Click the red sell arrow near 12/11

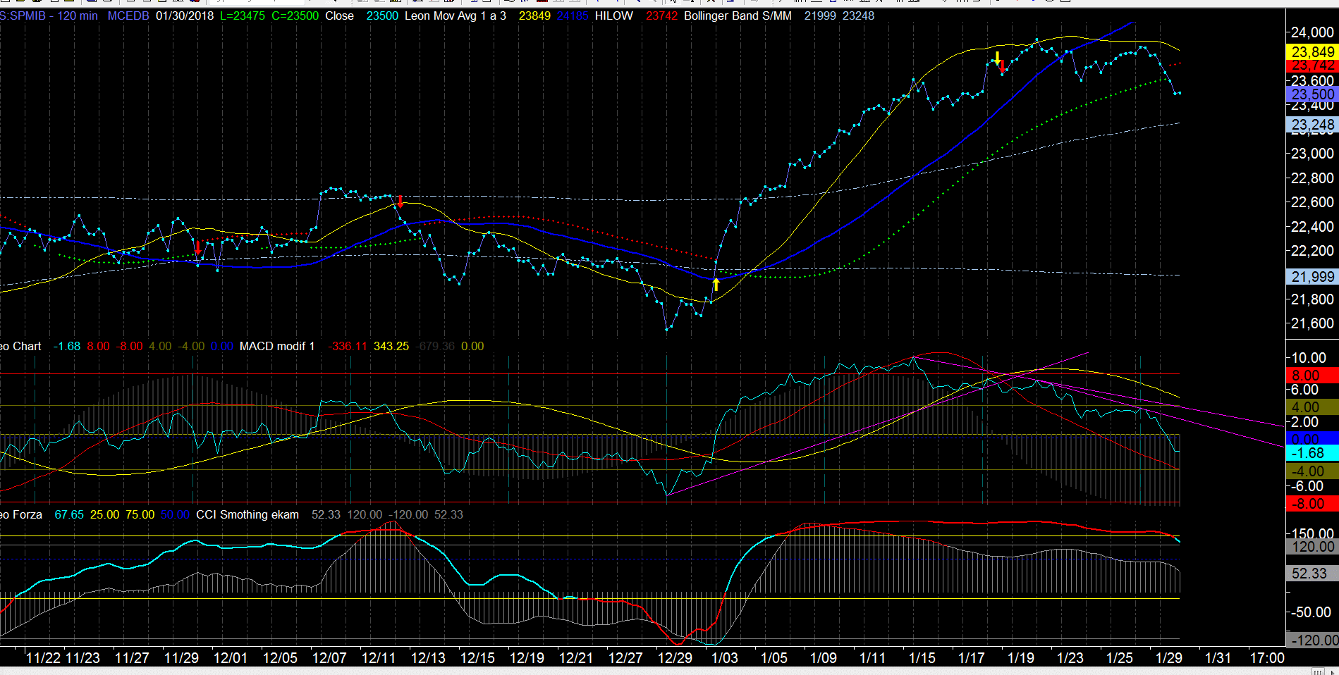(x=401, y=202)
